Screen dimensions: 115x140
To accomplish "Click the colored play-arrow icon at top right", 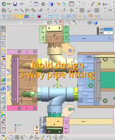I will click(104, 4).
